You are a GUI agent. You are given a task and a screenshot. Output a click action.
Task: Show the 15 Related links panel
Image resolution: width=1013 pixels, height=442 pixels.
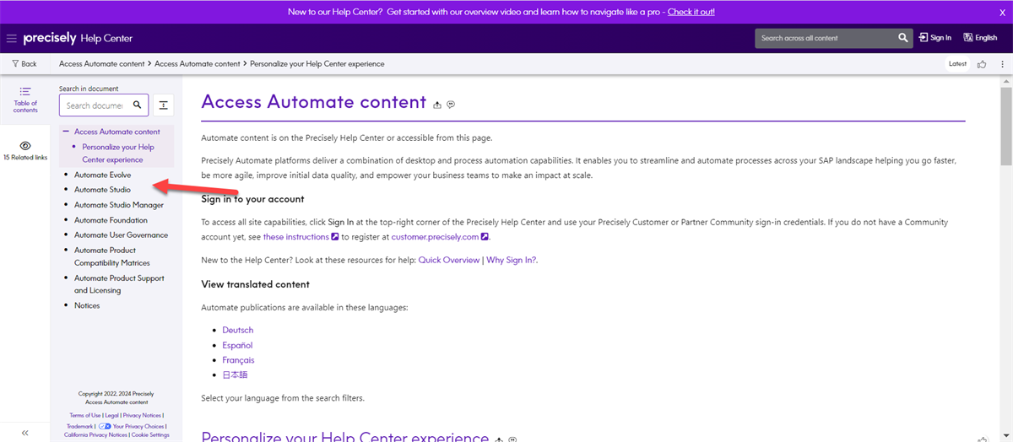25,151
